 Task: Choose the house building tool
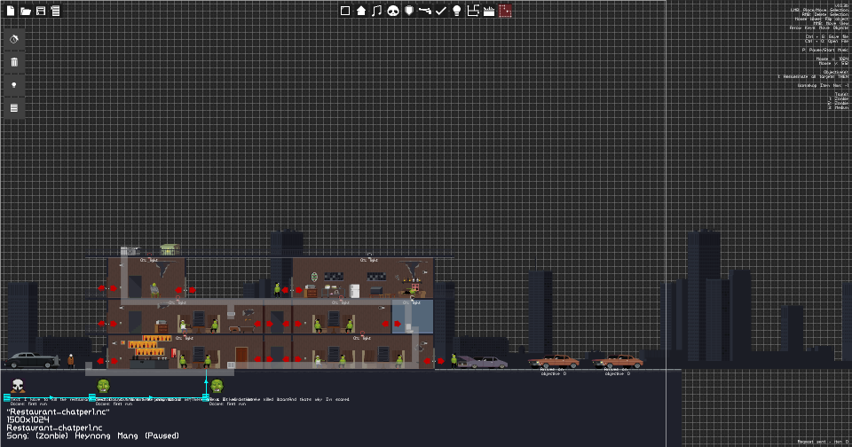(x=361, y=11)
